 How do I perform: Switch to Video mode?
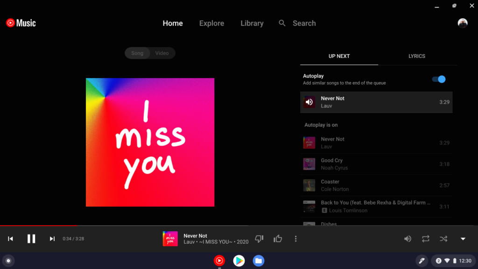(x=162, y=53)
